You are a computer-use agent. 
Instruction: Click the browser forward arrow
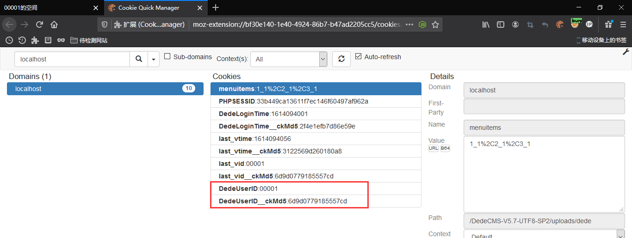25,24
